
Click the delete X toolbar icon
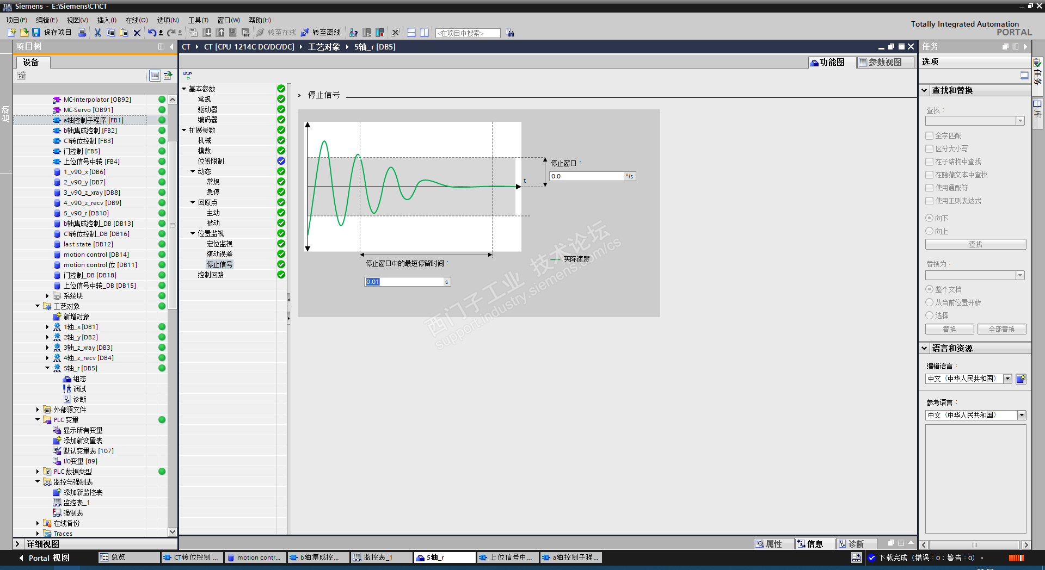(x=137, y=33)
